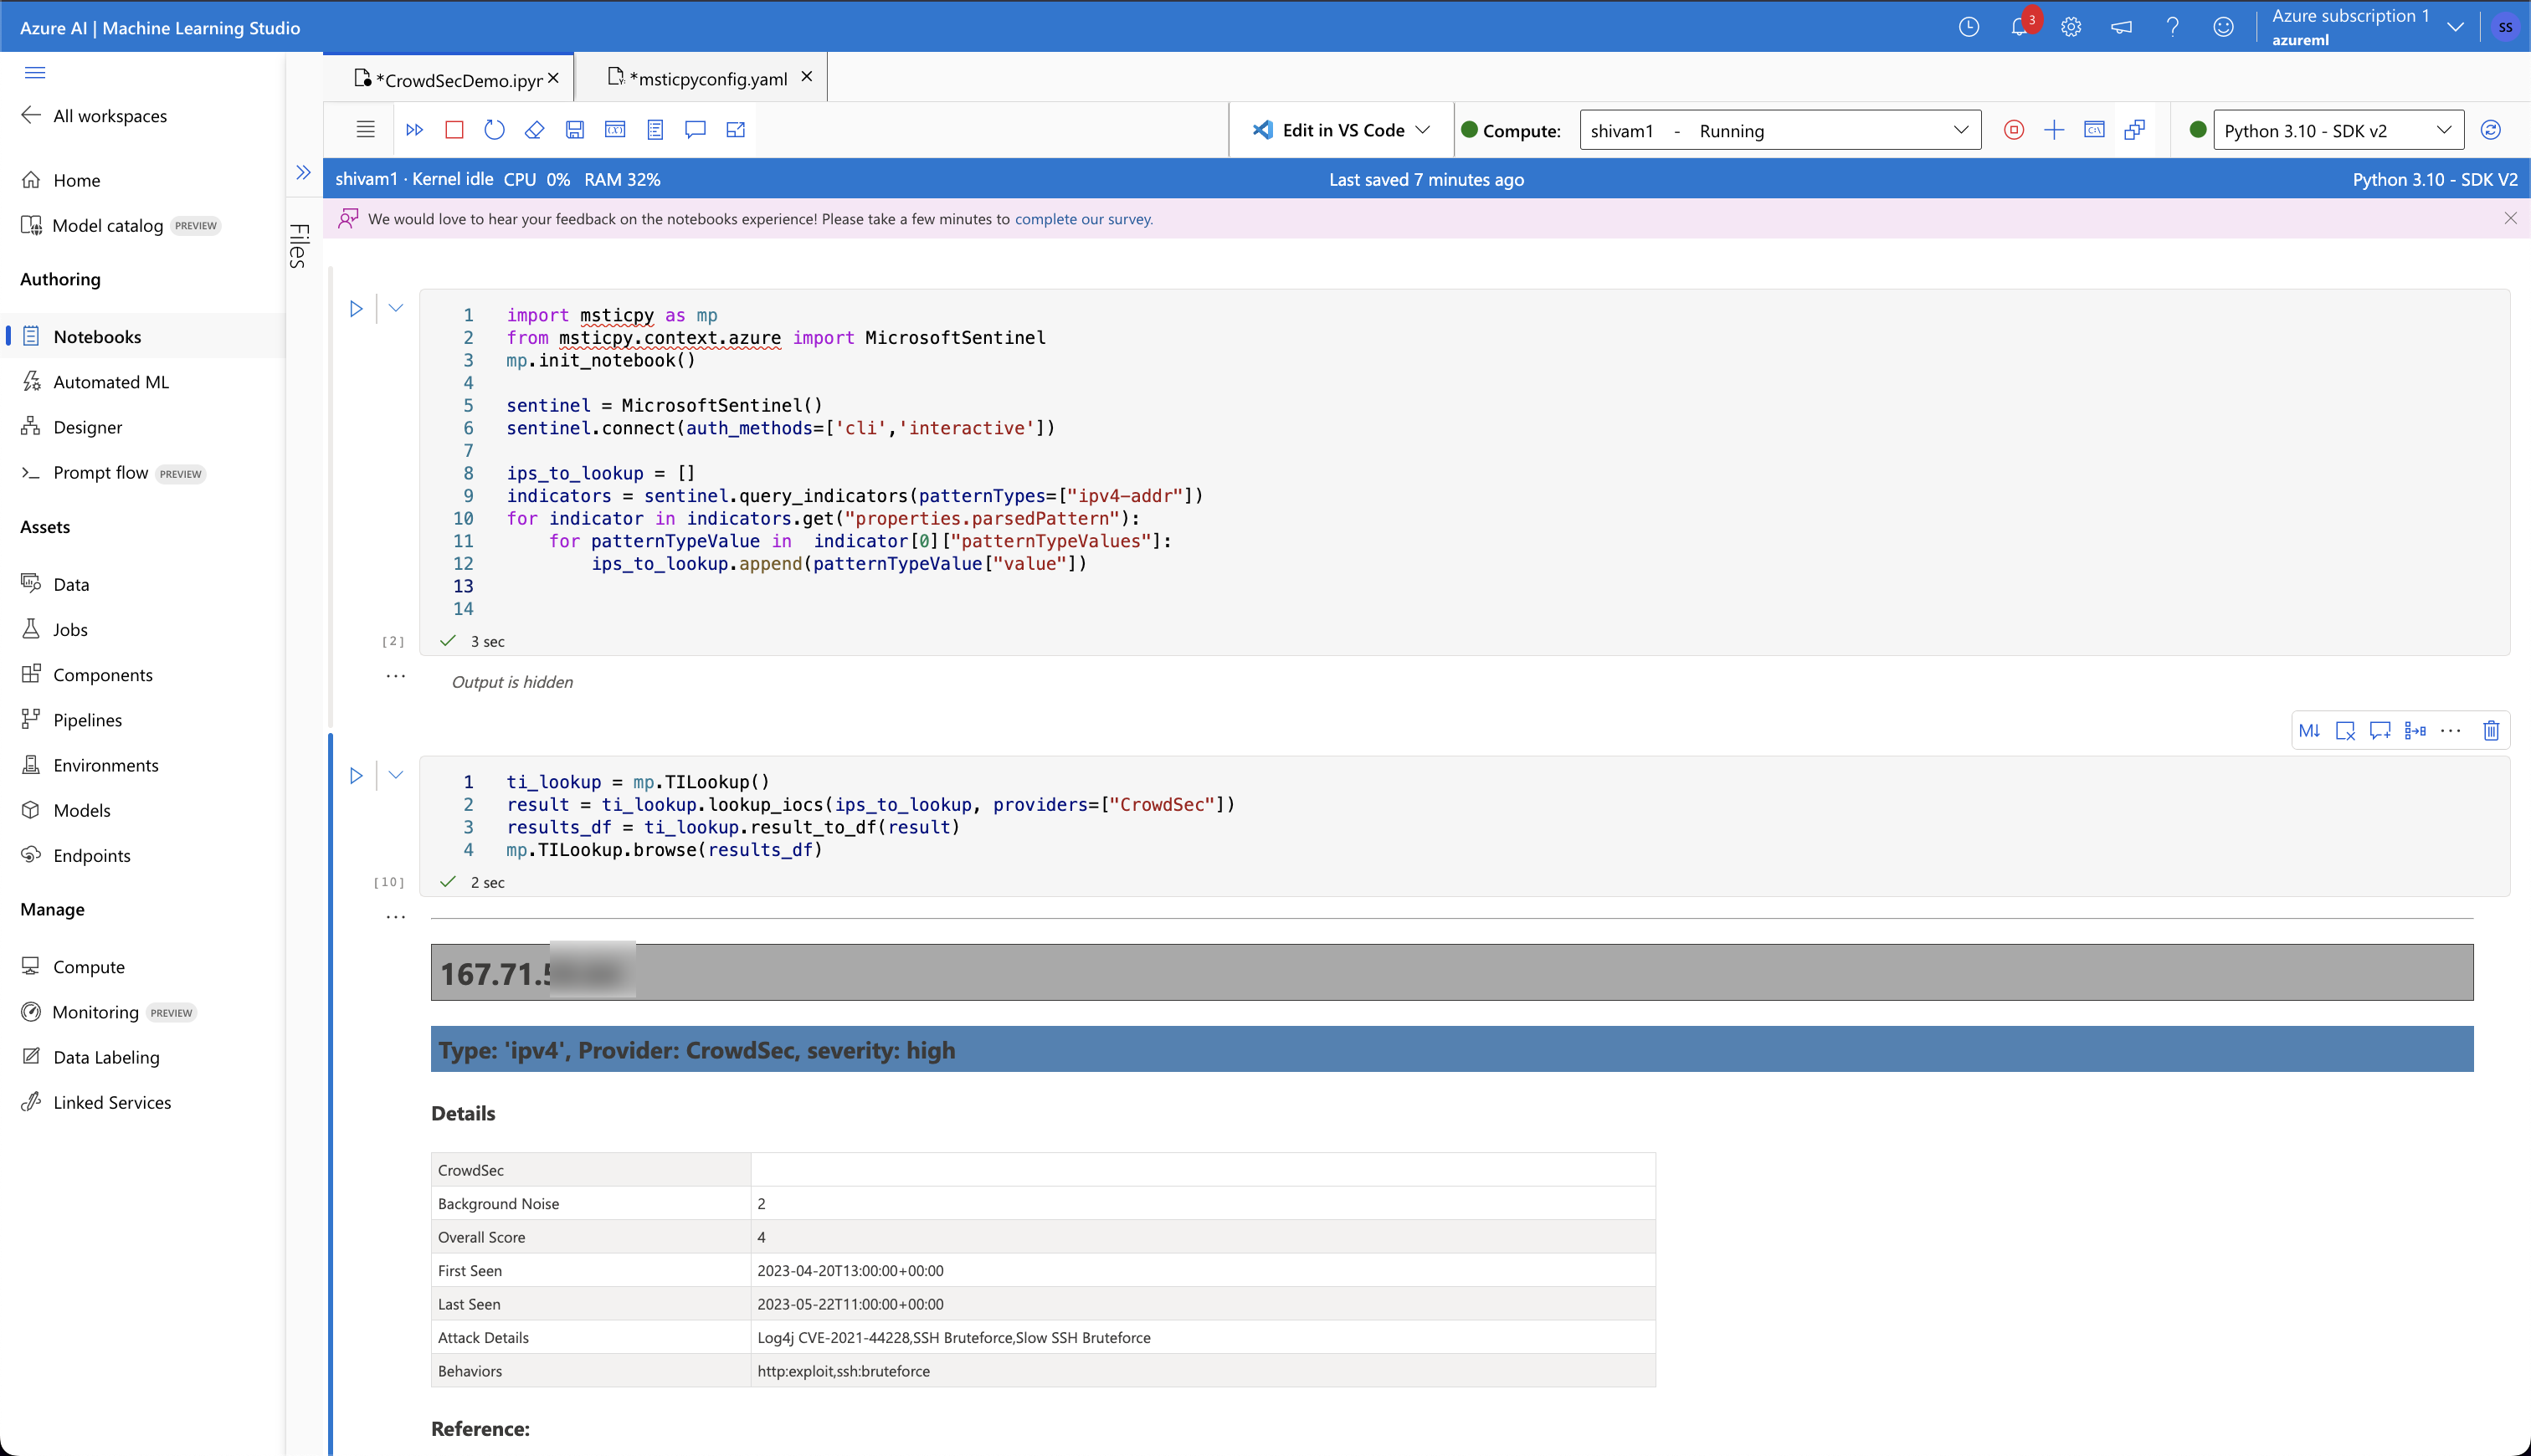Click the All workspaces button
Image resolution: width=2531 pixels, height=1456 pixels.
(x=110, y=115)
